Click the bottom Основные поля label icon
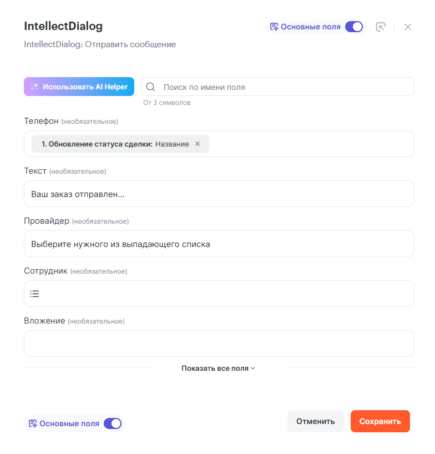The height and width of the screenshot is (454, 435). 33,423
